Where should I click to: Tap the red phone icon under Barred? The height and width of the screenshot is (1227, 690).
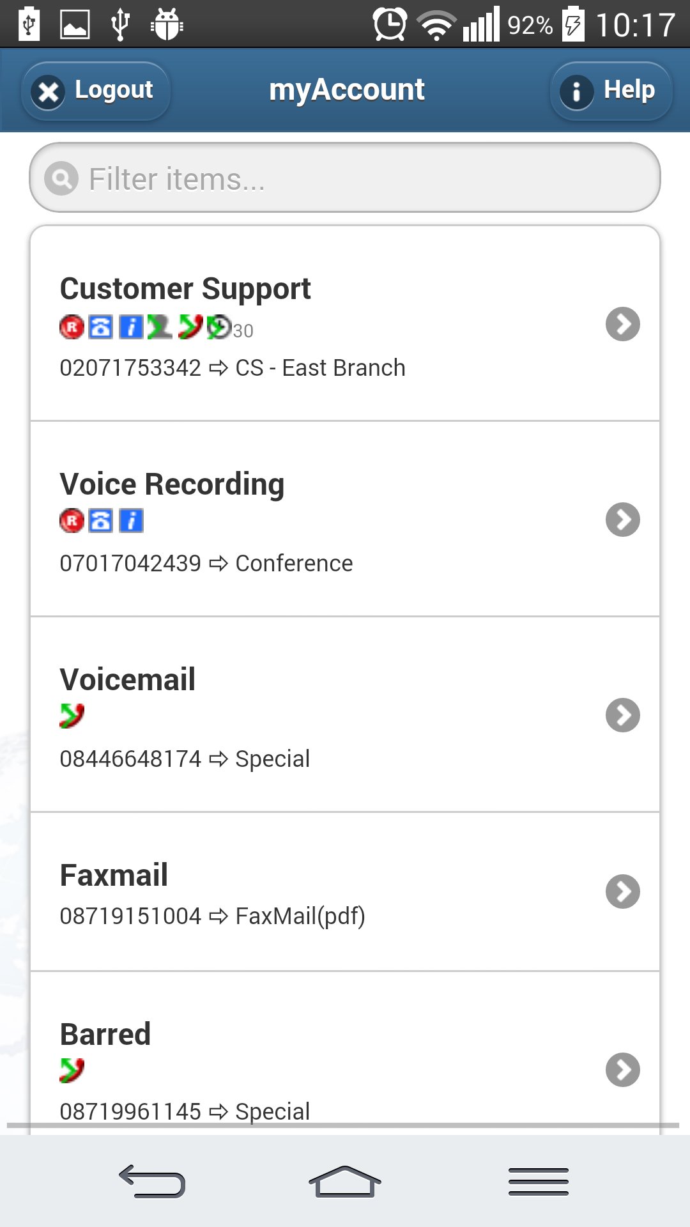[72, 1070]
